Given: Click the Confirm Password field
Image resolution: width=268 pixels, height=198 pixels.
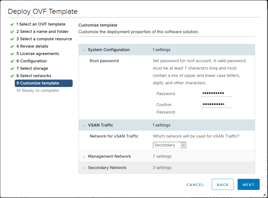Looking at the screenshot, I should click(217, 104).
